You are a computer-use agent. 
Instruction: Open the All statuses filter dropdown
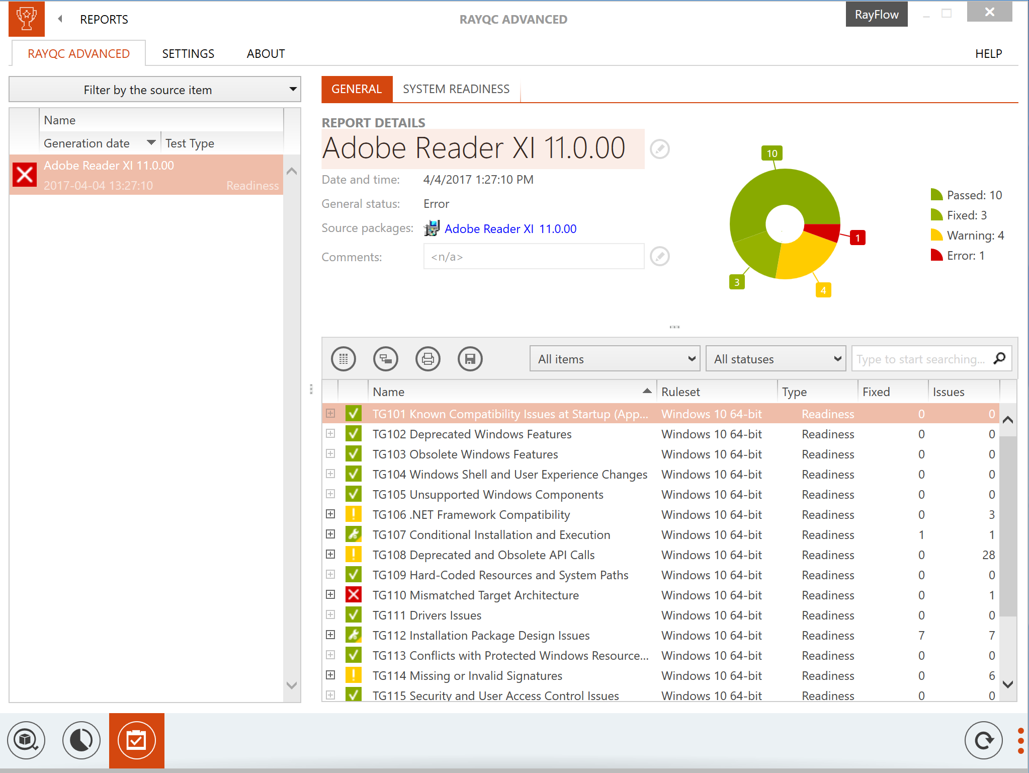point(776,359)
